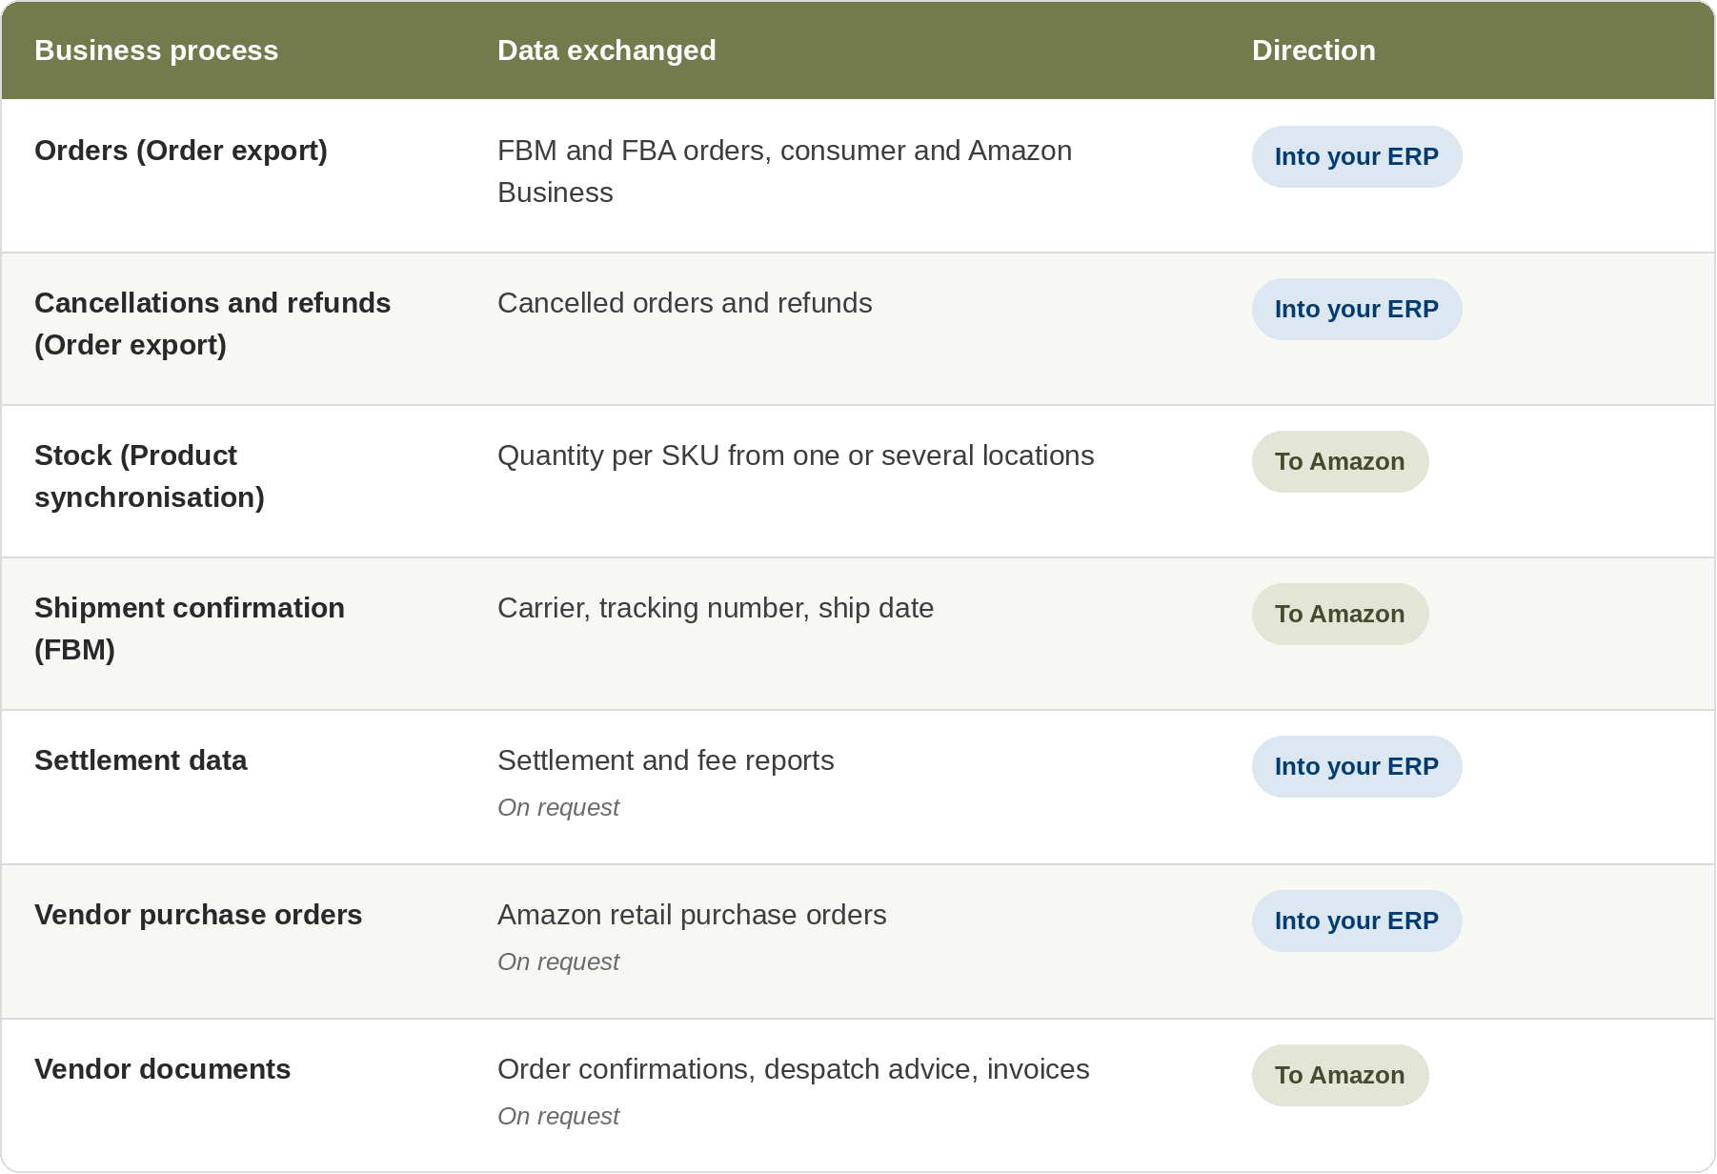
Task: Click On request note under Amazon retail purchase orders
Action: point(558,961)
